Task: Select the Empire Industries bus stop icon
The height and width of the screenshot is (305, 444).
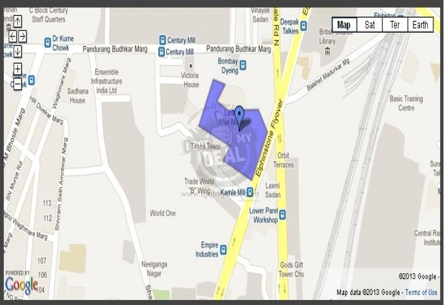Action: [x=223, y=250]
